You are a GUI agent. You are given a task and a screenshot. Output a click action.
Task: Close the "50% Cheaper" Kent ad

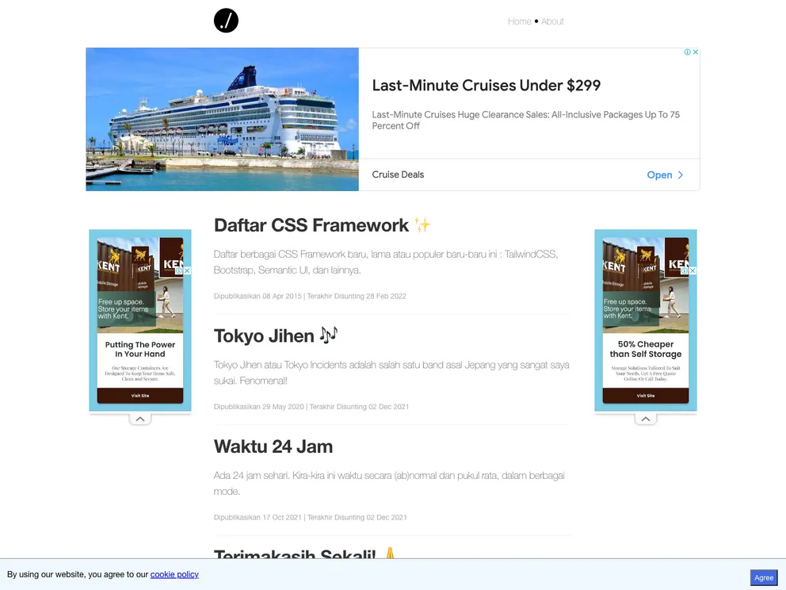[693, 270]
